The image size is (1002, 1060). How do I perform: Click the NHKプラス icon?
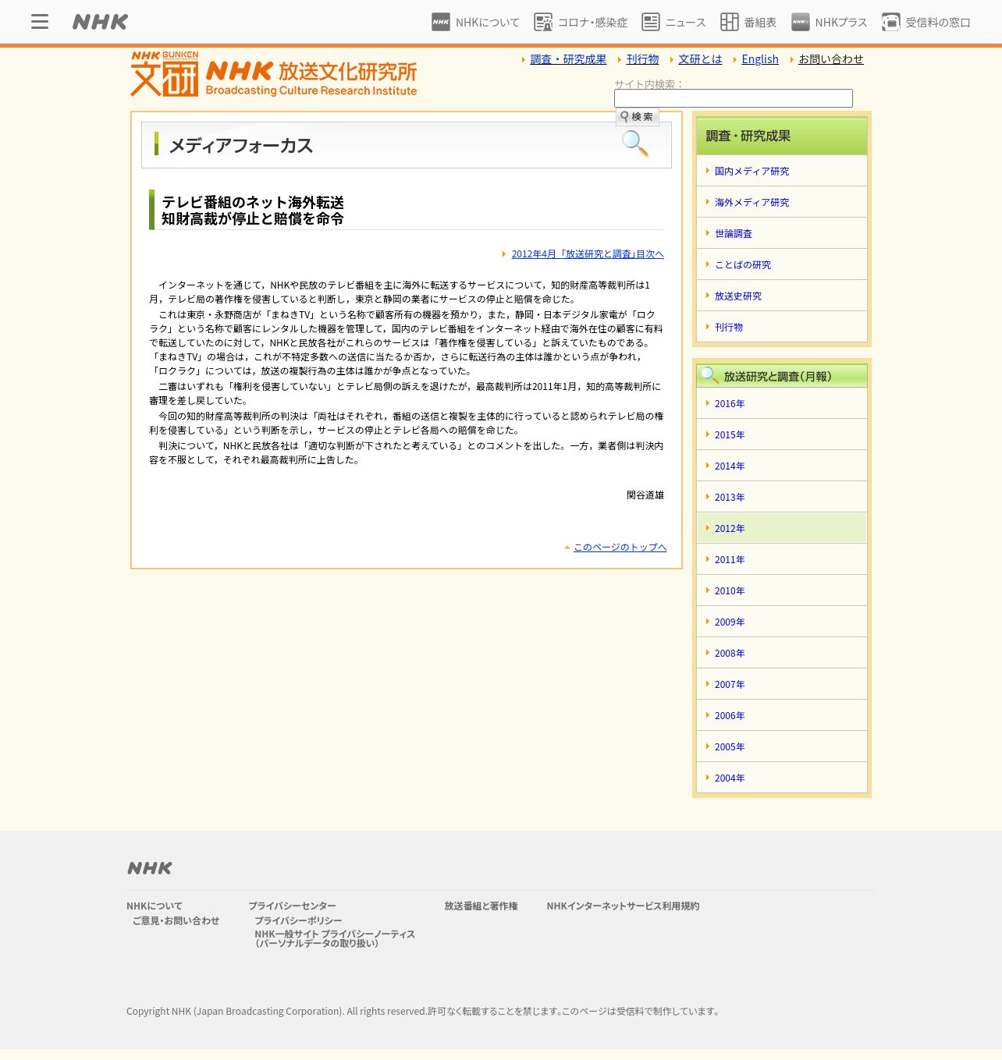801,22
